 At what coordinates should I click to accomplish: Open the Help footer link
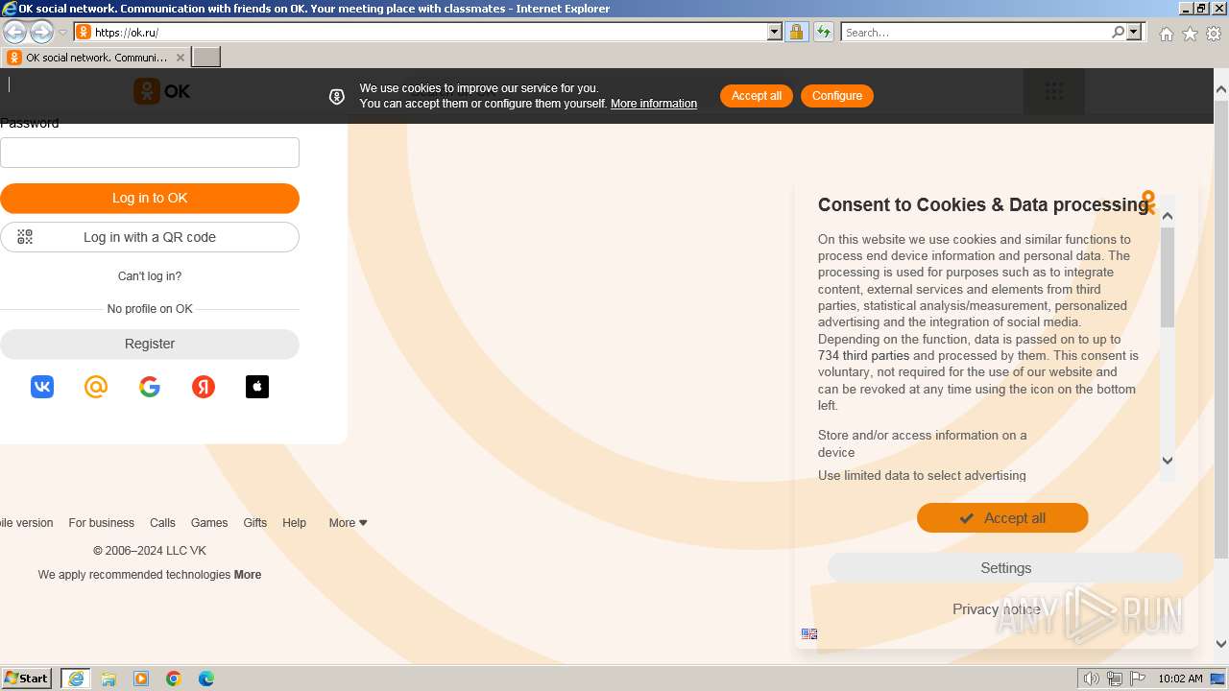tap(294, 523)
